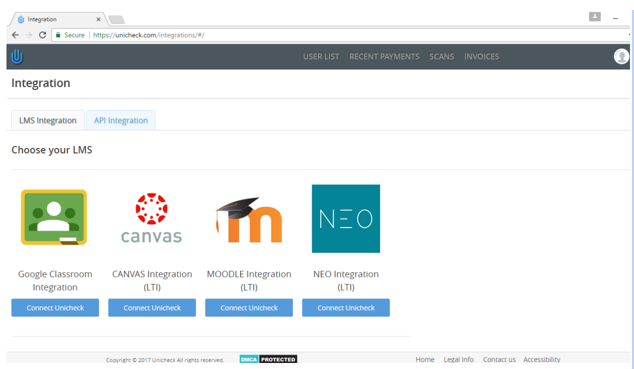Click the browser forward arrow
The image size is (634, 369).
pyautogui.click(x=28, y=35)
